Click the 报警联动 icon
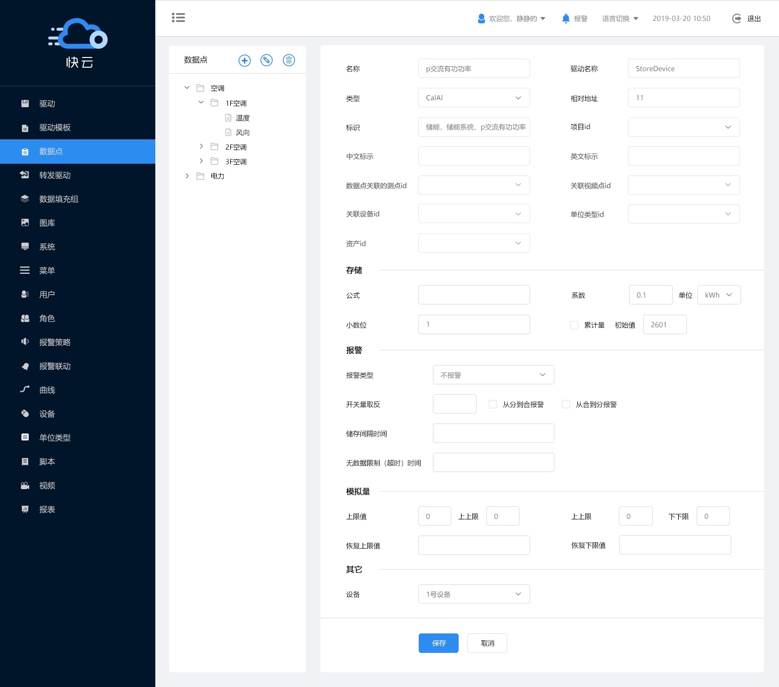Screen dimensions: 779x687 pyautogui.click(x=25, y=366)
